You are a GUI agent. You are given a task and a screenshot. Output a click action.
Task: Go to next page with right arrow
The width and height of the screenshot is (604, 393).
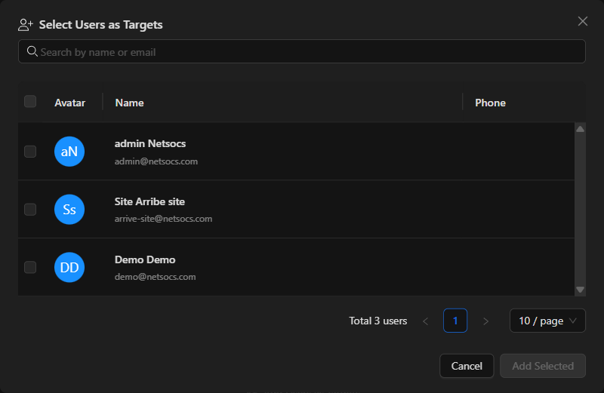point(485,321)
